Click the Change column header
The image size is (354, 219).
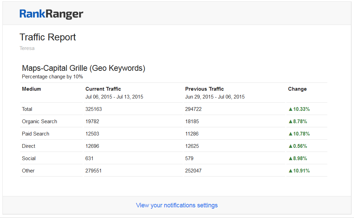point(297,89)
